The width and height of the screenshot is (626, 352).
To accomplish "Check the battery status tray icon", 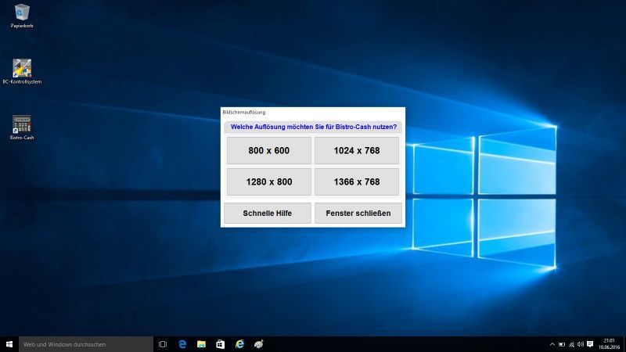I will pyautogui.click(x=562, y=344).
